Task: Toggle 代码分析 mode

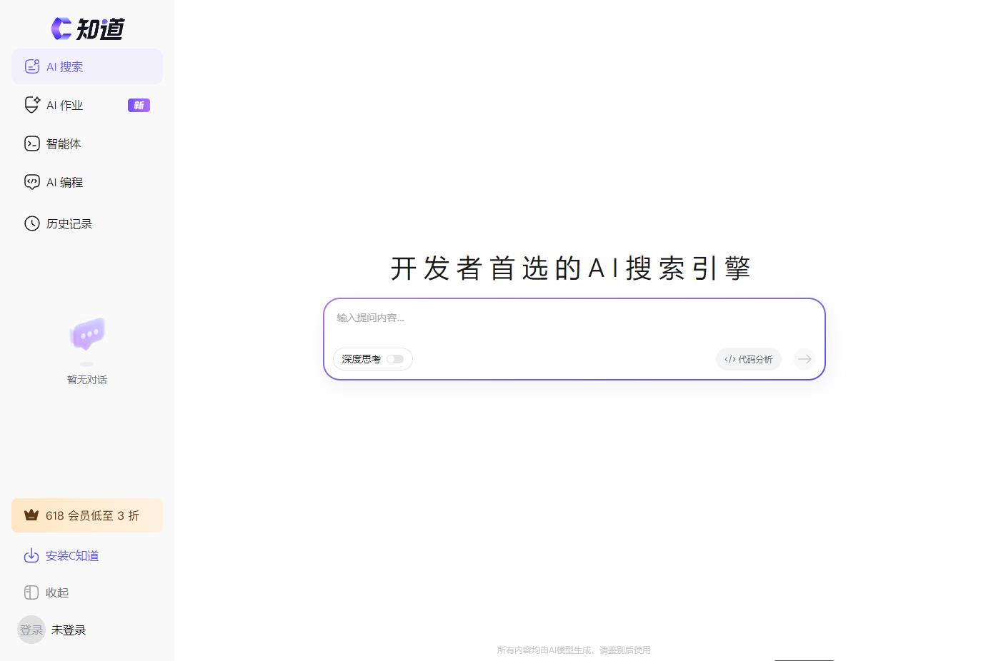Action: [x=748, y=359]
